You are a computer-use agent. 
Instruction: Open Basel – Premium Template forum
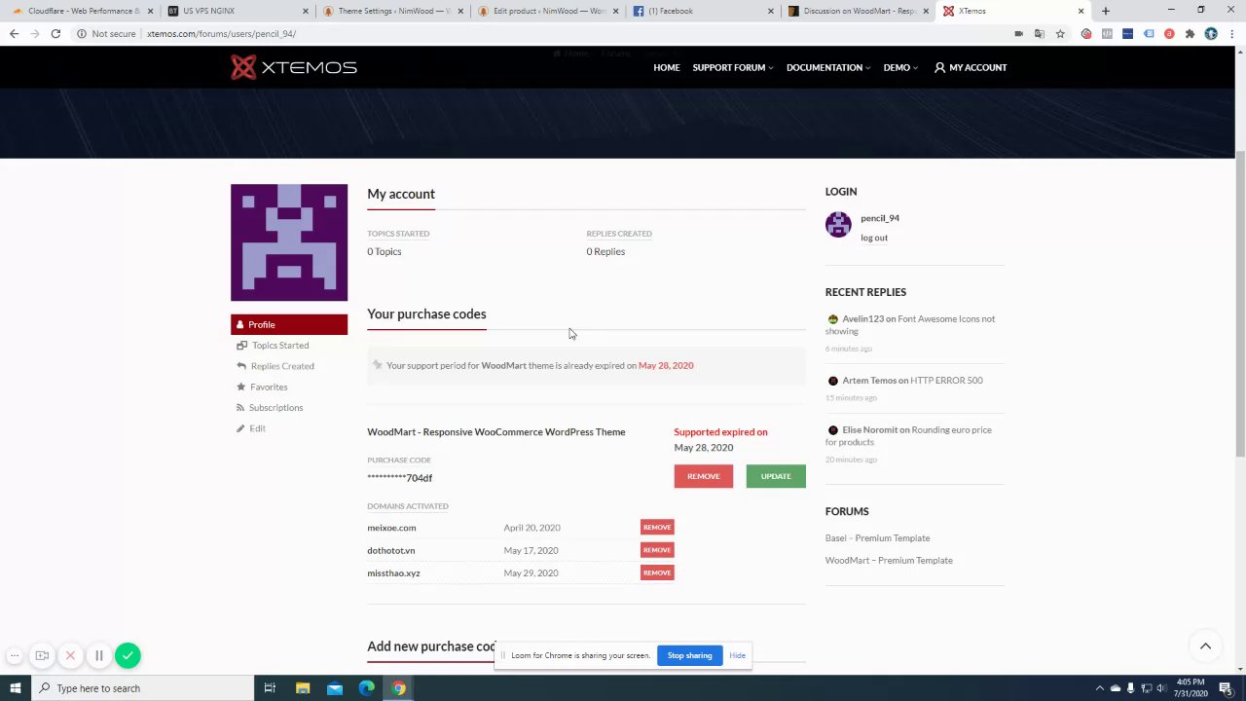[x=877, y=538]
